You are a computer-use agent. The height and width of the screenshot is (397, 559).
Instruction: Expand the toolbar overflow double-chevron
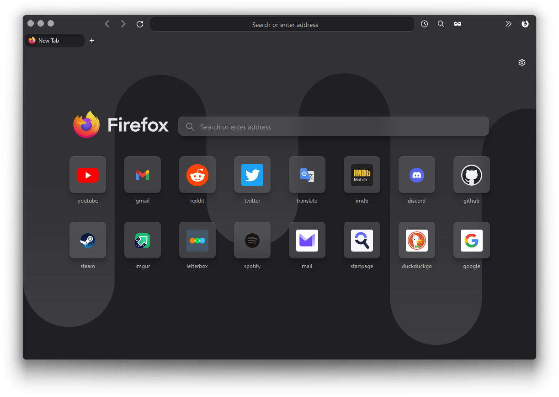[x=508, y=24]
